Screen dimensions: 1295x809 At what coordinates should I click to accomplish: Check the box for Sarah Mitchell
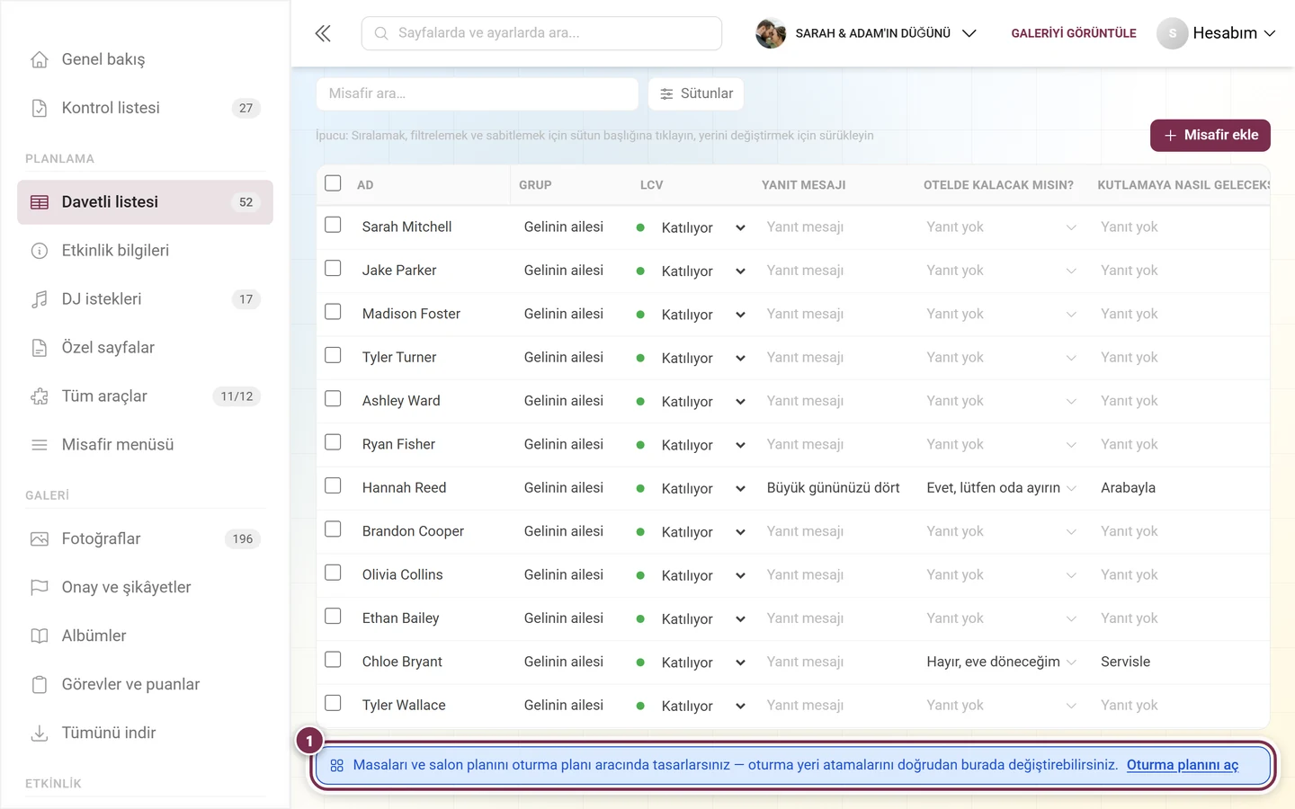pos(333,225)
